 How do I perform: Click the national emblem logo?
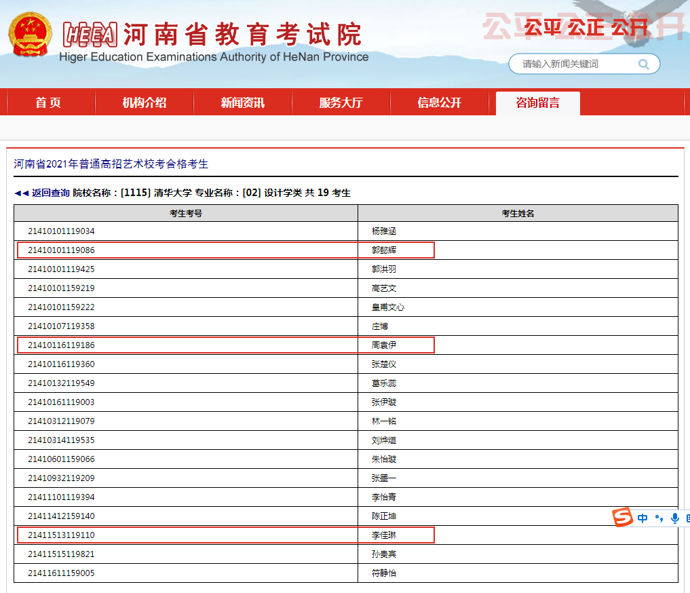pyautogui.click(x=30, y=35)
